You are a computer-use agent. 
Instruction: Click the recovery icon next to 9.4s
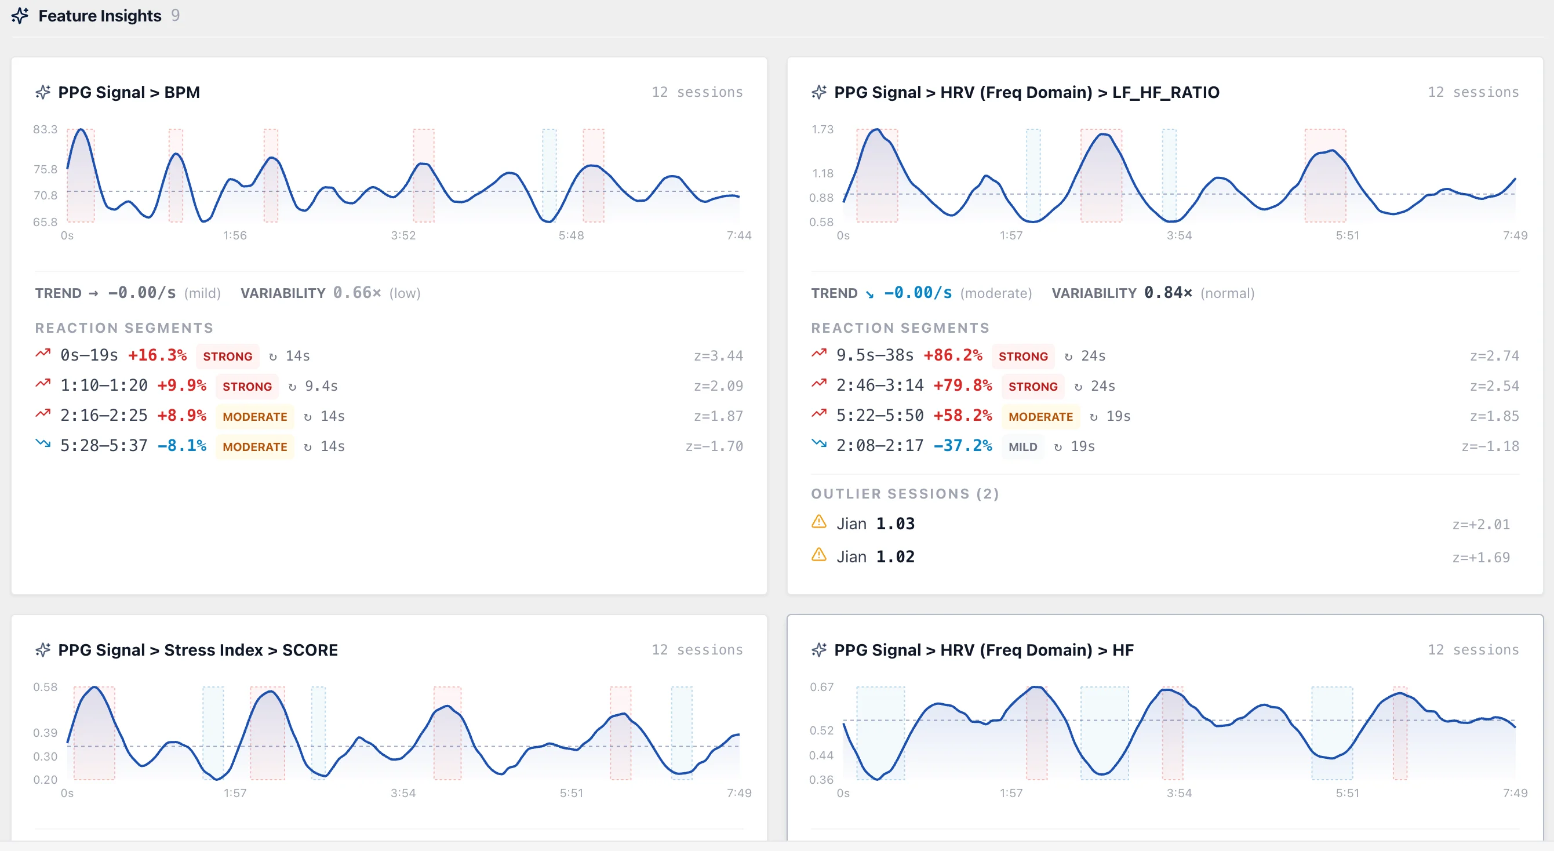click(292, 387)
